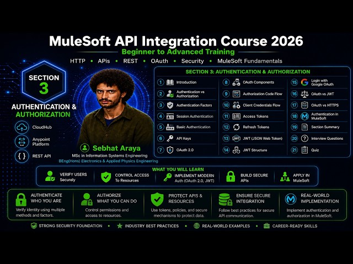
Task: Click the "MuleSoft API Integration Course 2026" title
Action: click(176, 41)
